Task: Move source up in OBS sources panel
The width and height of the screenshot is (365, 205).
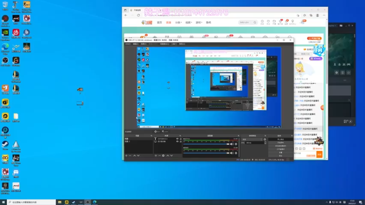Action: 167,155
